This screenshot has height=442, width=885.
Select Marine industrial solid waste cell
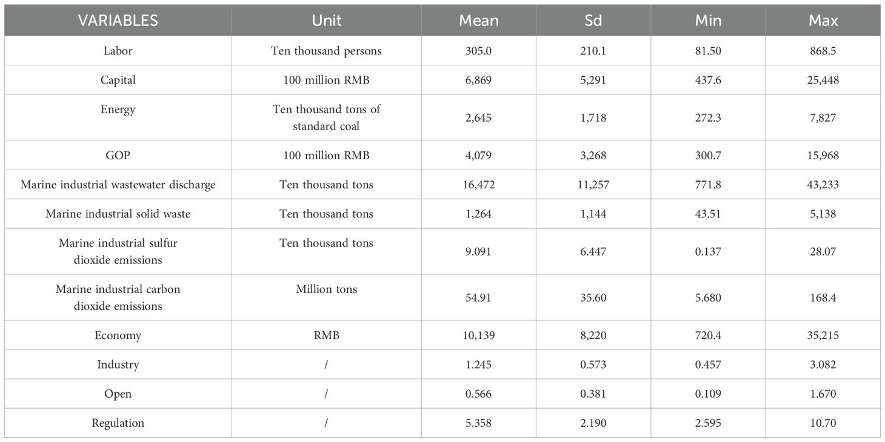pos(118,214)
